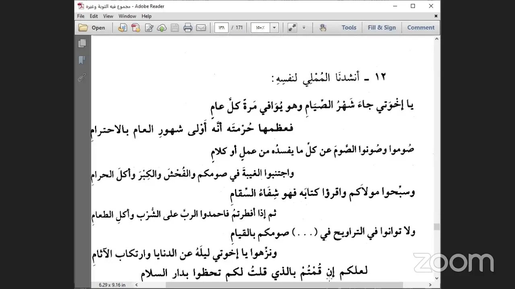Image resolution: width=515 pixels, height=289 pixels.
Task: Show page thumbnails panel in sidebar
Action: pos(82,43)
